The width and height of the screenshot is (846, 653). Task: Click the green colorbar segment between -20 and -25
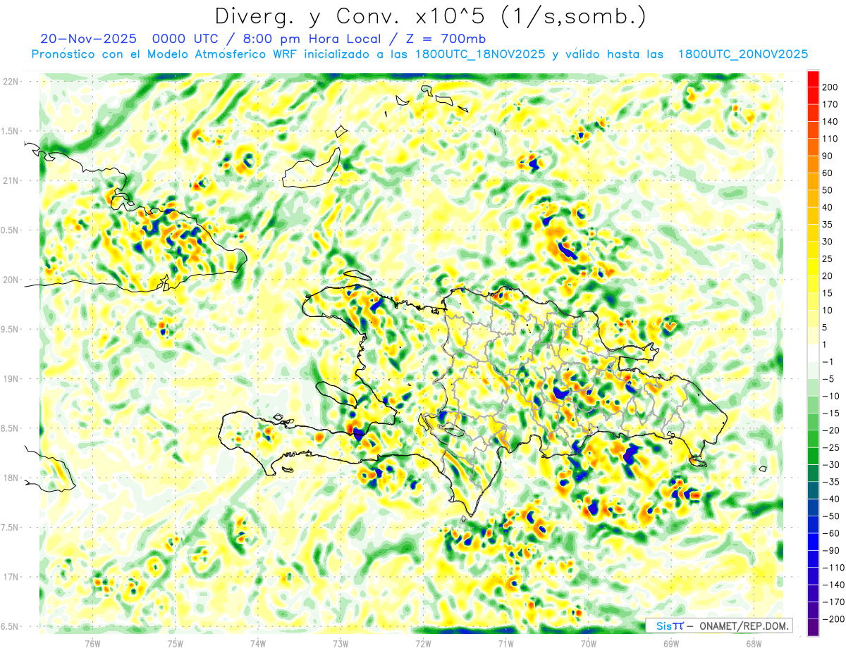[813, 439]
